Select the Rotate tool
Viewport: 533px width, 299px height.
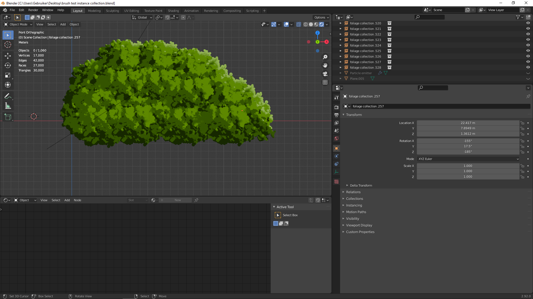point(8,66)
